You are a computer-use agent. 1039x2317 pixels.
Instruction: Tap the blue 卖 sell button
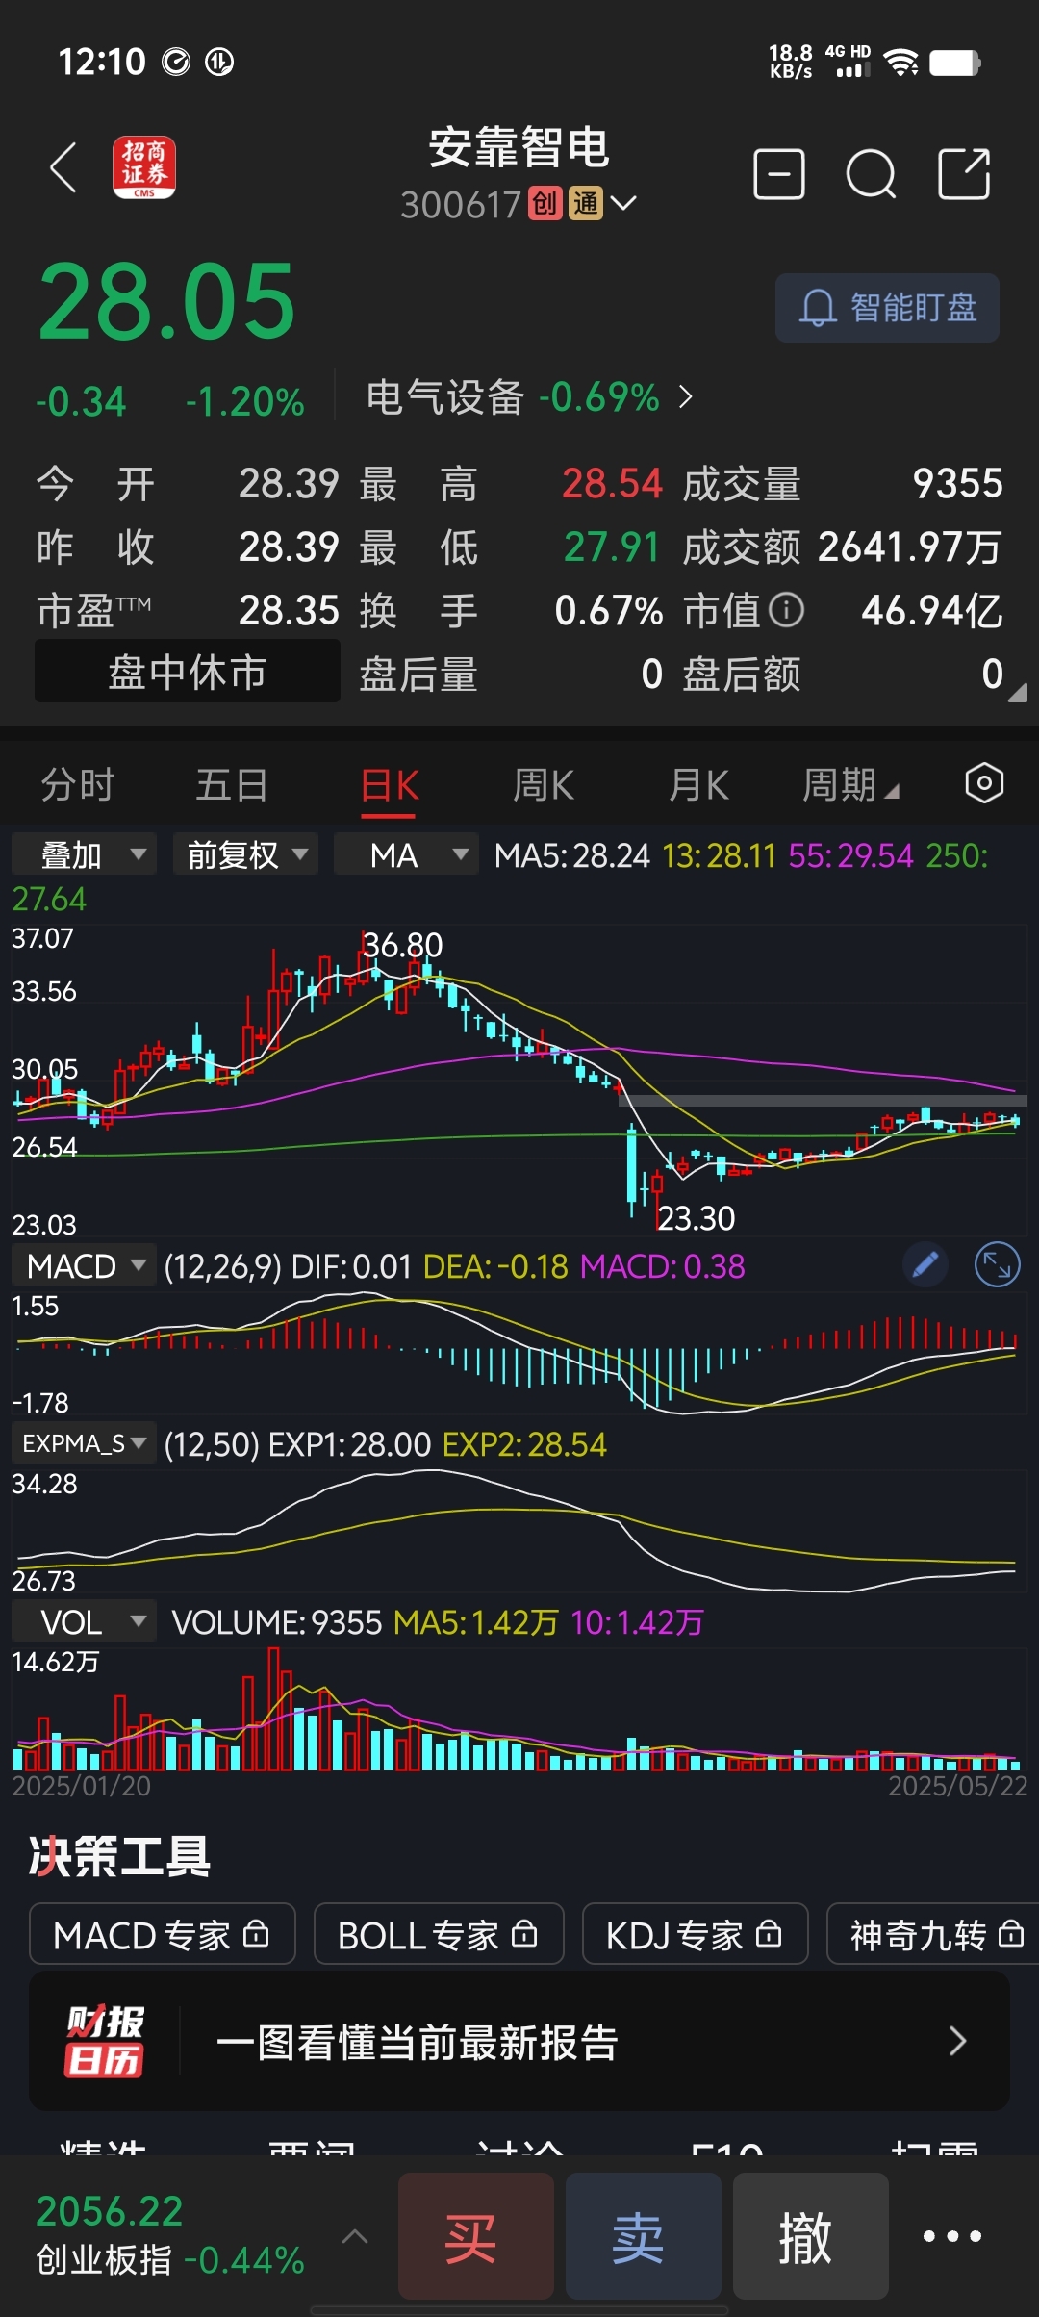644,2236
